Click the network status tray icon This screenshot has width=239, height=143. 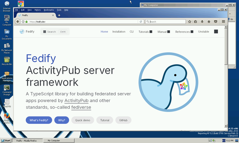click(214, 141)
